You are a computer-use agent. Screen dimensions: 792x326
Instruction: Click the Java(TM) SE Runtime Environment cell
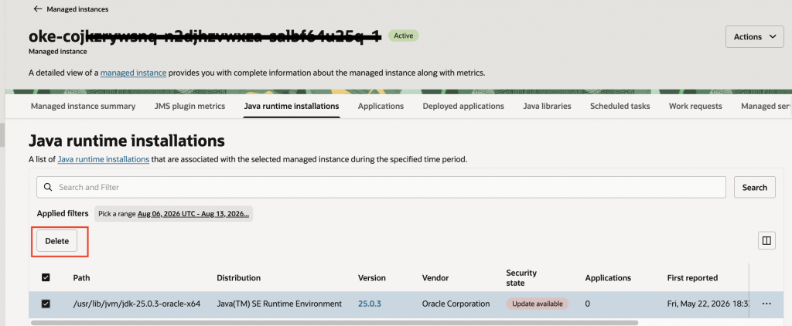coord(279,304)
